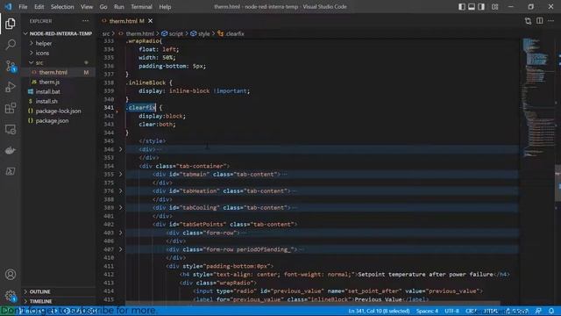Screen dimensions: 561x316
Task: Open the Explorer views ellipsis menu
Action: [86, 21]
